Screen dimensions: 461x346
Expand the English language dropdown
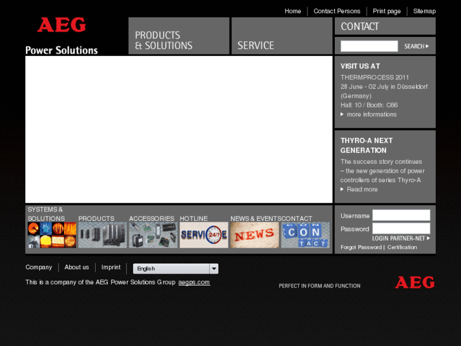[x=176, y=269]
